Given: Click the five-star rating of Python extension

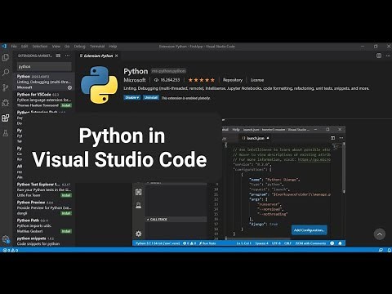Looking at the screenshot, I should 202,80.
